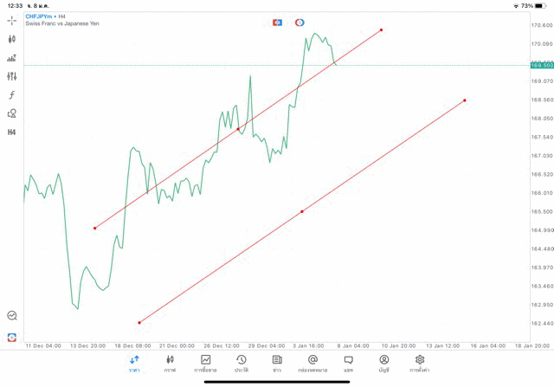Open the chart settings sliders icon
This screenshot has width=554, height=387.
pos(12,76)
